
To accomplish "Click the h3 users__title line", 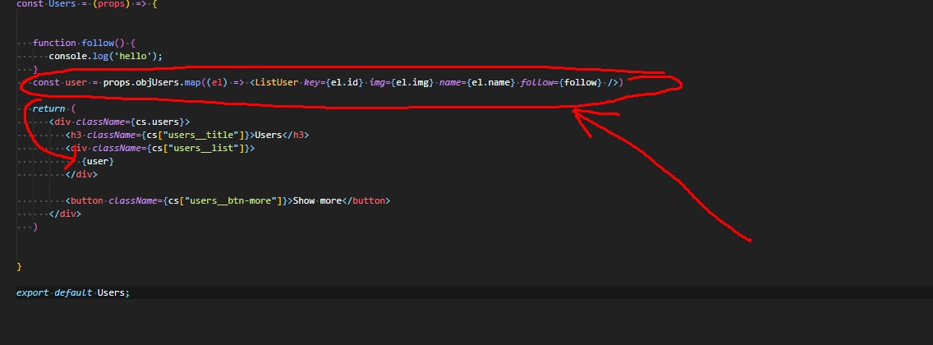I will tap(187, 135).
